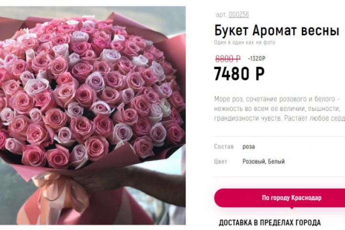This screenshot has width=345, height=230.
Task: Click the current price 7480 Р
Action: click(239, 73)
